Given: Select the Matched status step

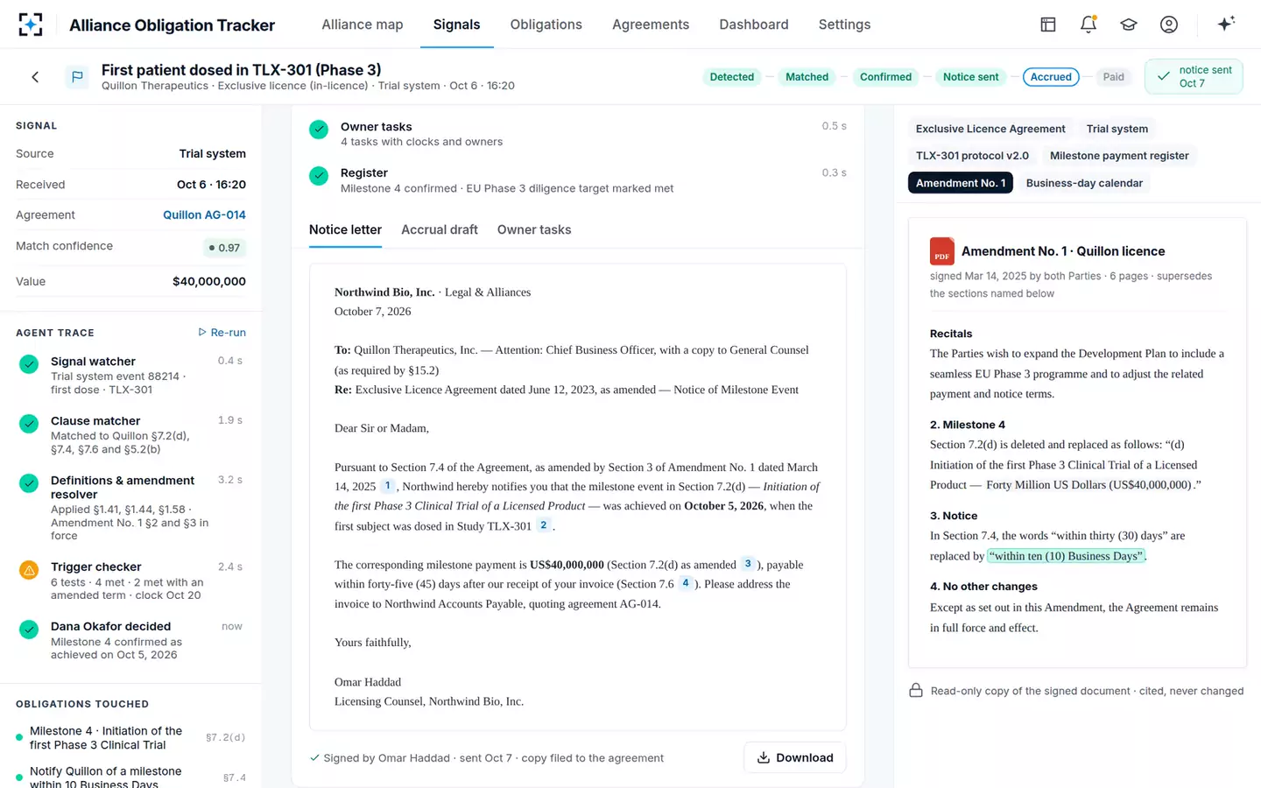Looking at the screenshot, I should [x=807, y=77].
